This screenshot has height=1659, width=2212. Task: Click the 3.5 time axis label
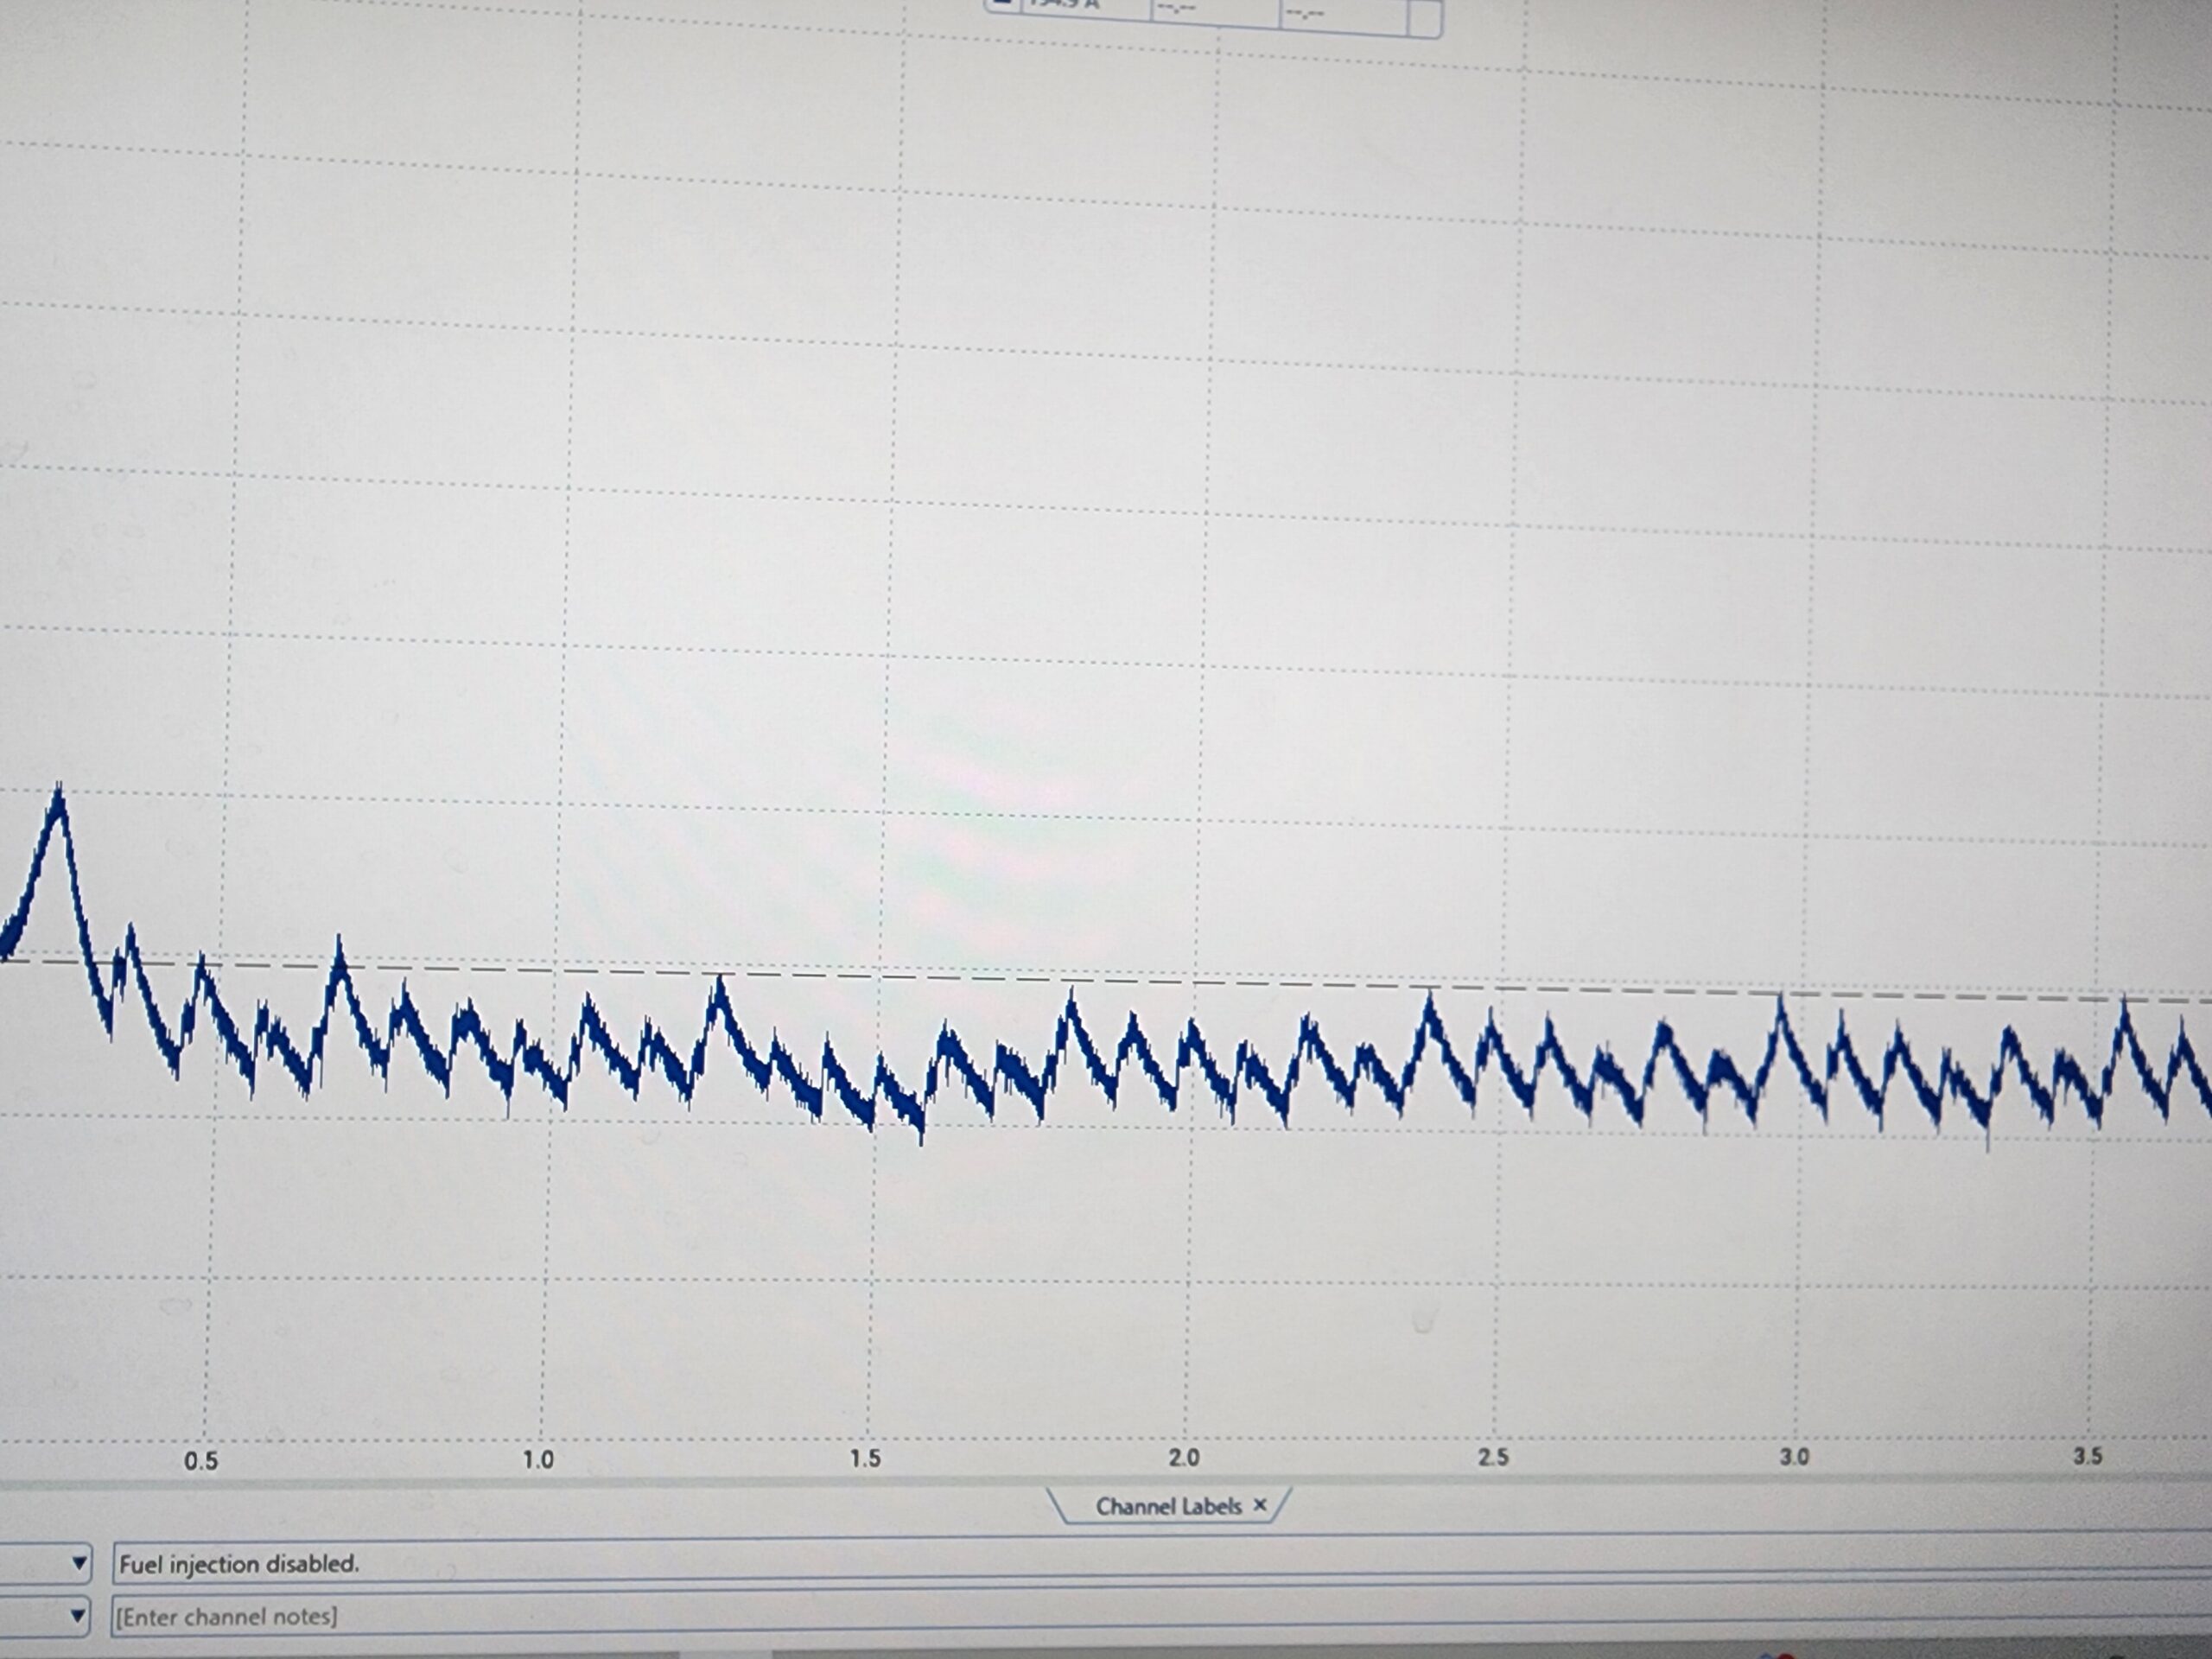click(2088, 1455)
